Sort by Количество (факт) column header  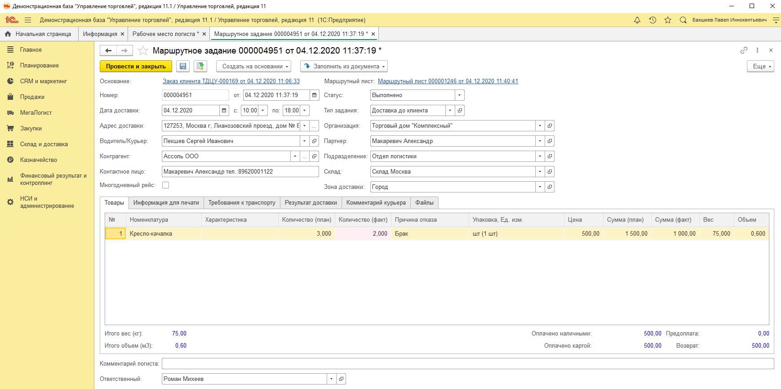click(x=363, y=220)
